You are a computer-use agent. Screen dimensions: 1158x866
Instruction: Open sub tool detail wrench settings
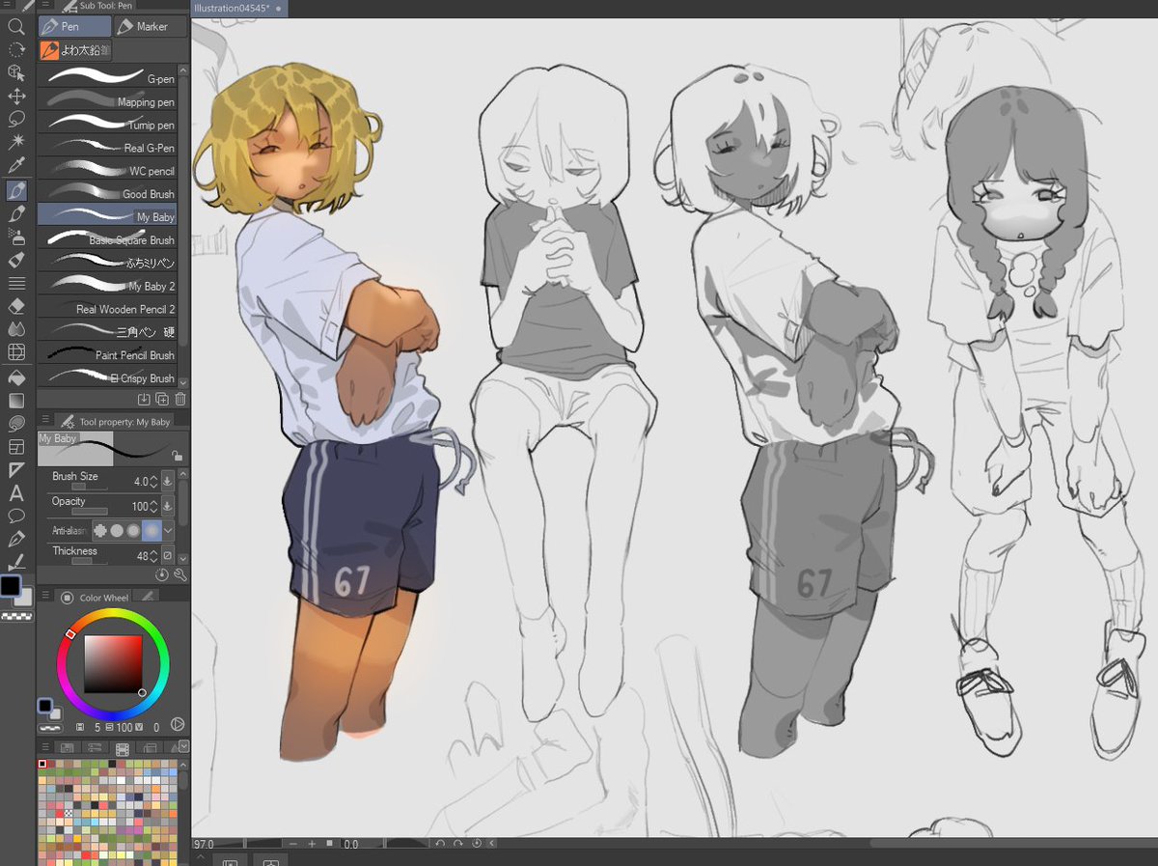pos(179,574)
